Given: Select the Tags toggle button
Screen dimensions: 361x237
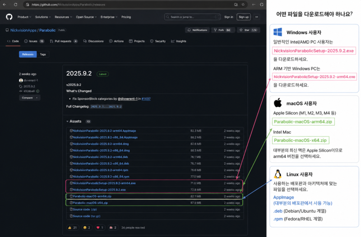Looking at the screenshot, I should point(43,54).
